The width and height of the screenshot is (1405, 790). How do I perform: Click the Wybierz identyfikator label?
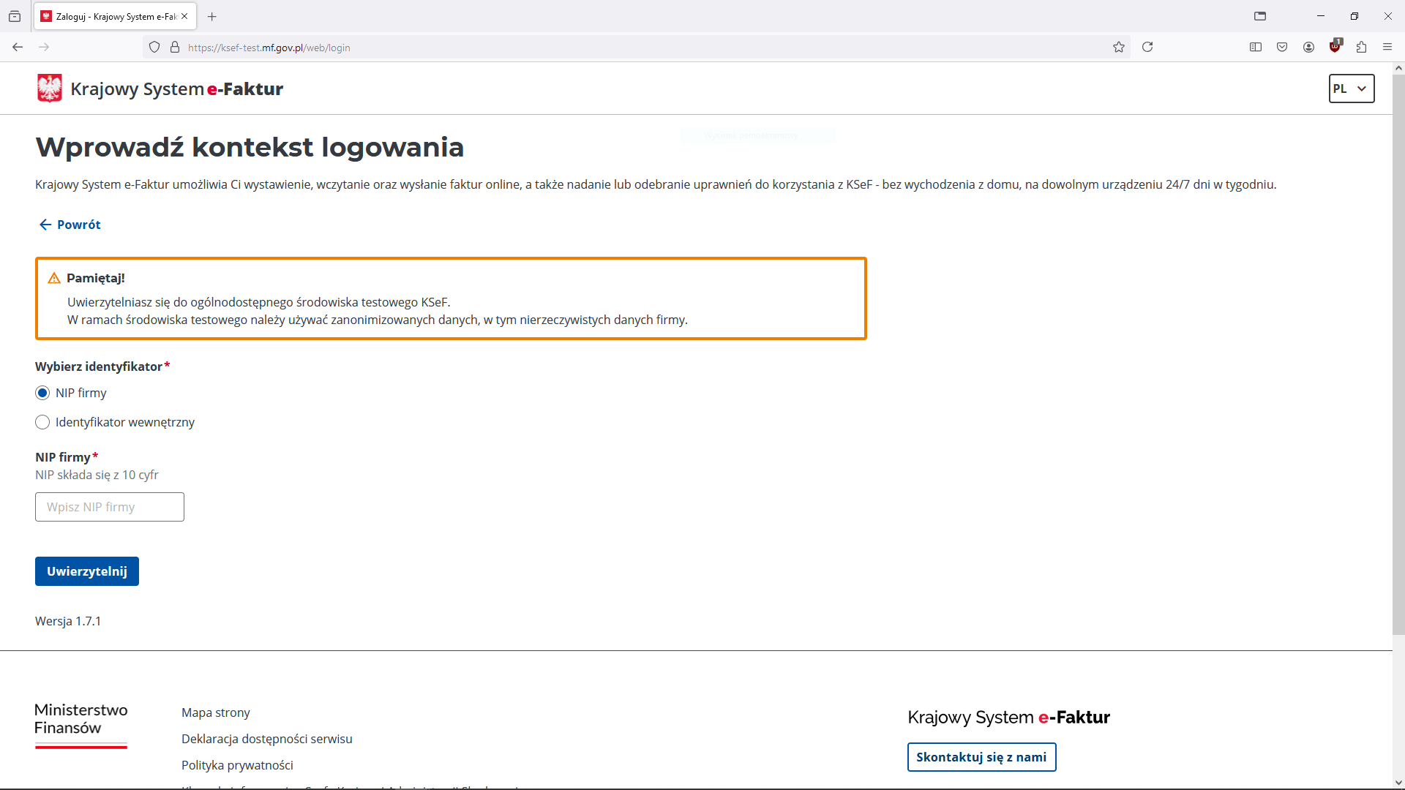tap(99, 366)
